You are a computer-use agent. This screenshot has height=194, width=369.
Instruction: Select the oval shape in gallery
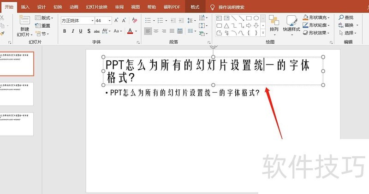(x=256, y=18)
